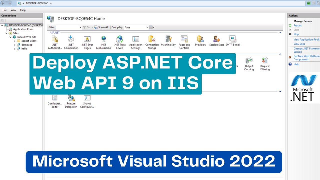
Task: Click the green Restart server icon
Action: point(290,25)
